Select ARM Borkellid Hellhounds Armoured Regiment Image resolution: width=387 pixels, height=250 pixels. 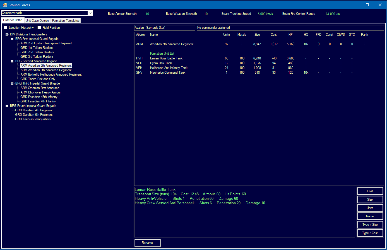(x=51, y=74)
